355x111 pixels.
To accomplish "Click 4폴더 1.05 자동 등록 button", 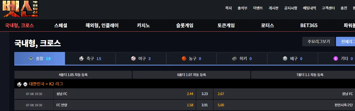I will pyautogui.click(x=73, y=75).
